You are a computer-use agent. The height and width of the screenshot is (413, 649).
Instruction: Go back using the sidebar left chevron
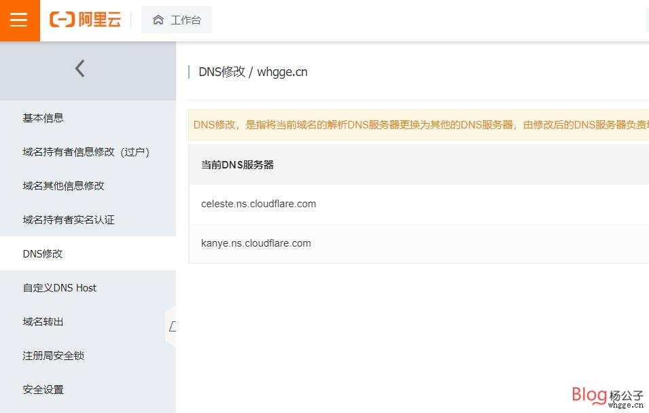pos(80,68)
